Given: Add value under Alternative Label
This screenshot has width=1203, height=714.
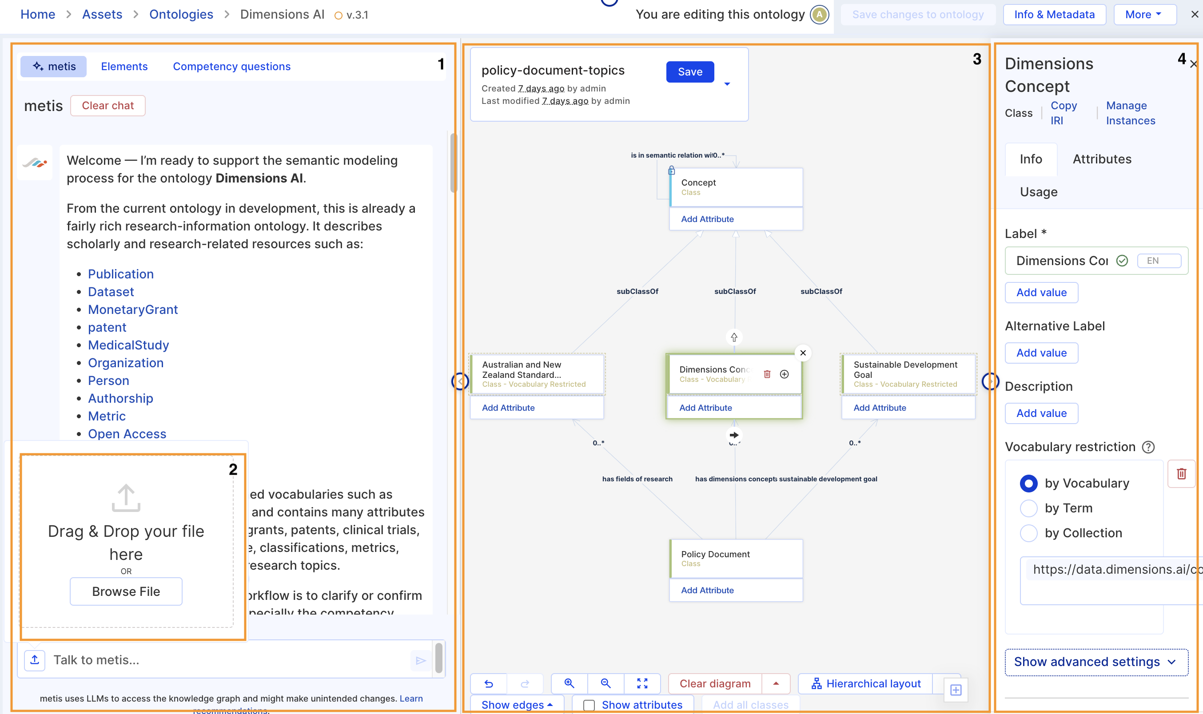Looking at the screenshot, I should pyautogui.click(x=1041, y=353).
